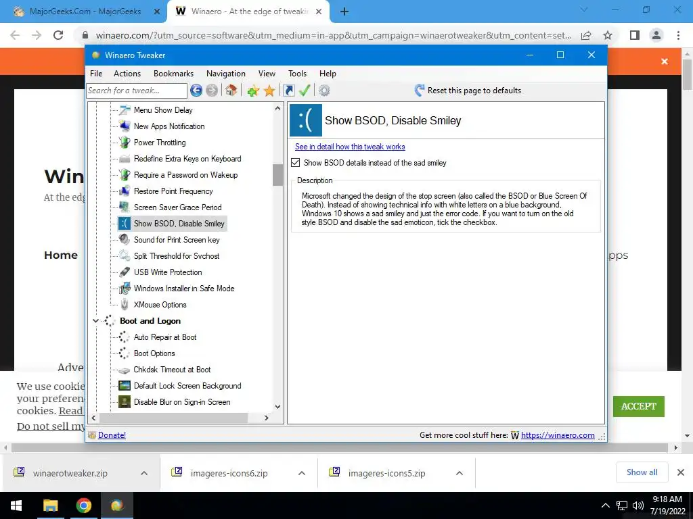
Task: Reload the page in Chrome
Action: click(x=58, y=35)
